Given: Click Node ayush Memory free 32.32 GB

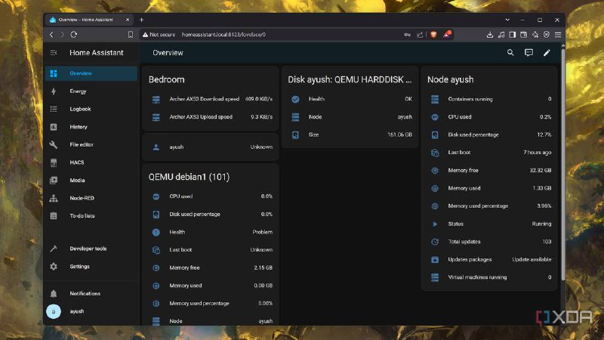Looking at the screenshot, I should tap(489, 171).
